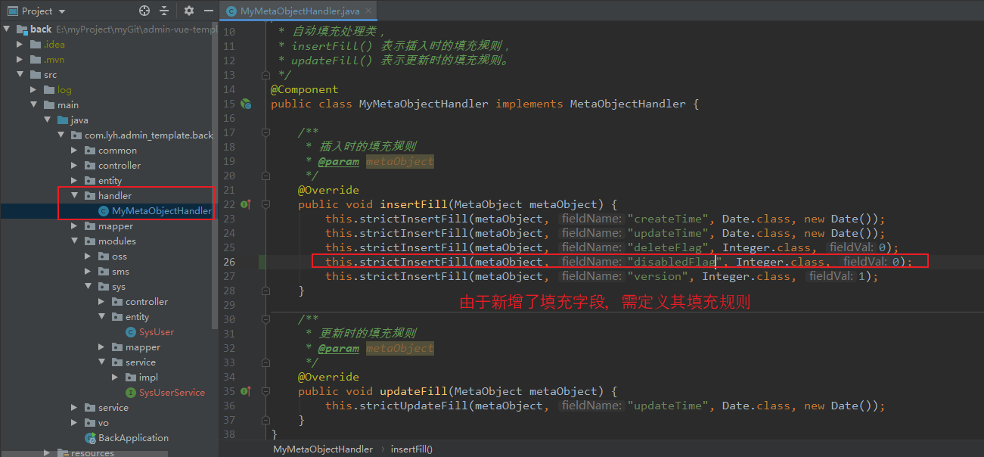The image size is (984, 457).
Task: Select the sys package
Action: point(118,287)
